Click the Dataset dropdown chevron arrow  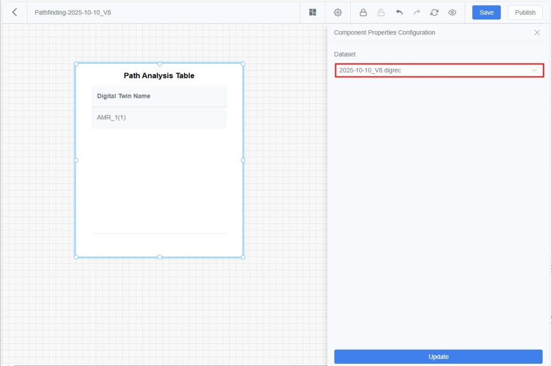click(x=534, y=71)
